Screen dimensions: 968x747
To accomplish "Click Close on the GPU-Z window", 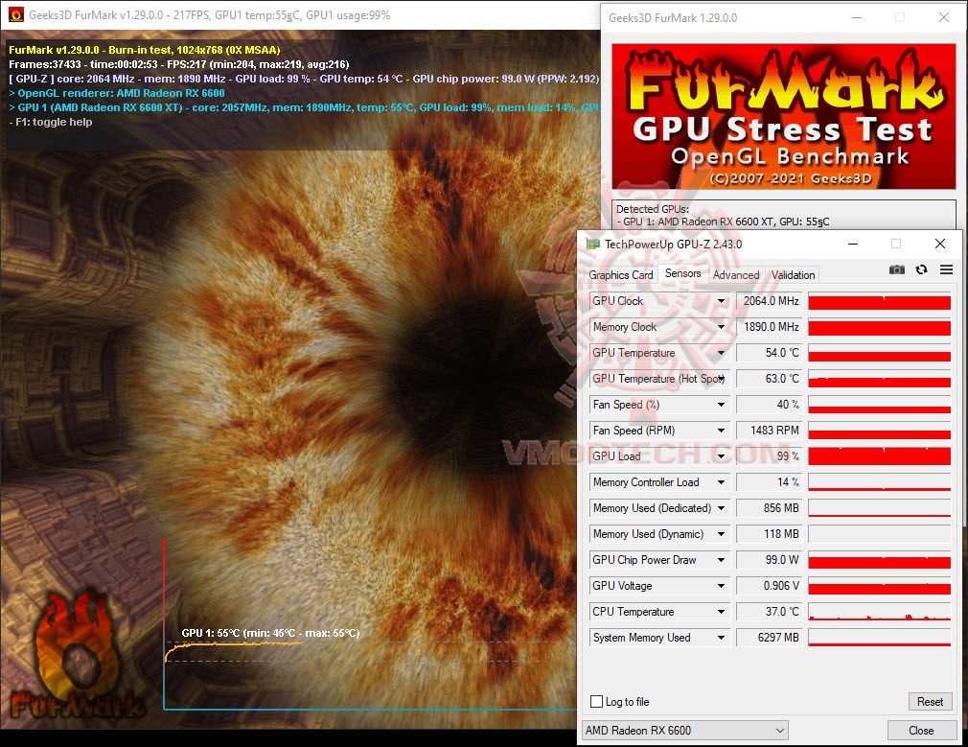I will coord(921,730).
